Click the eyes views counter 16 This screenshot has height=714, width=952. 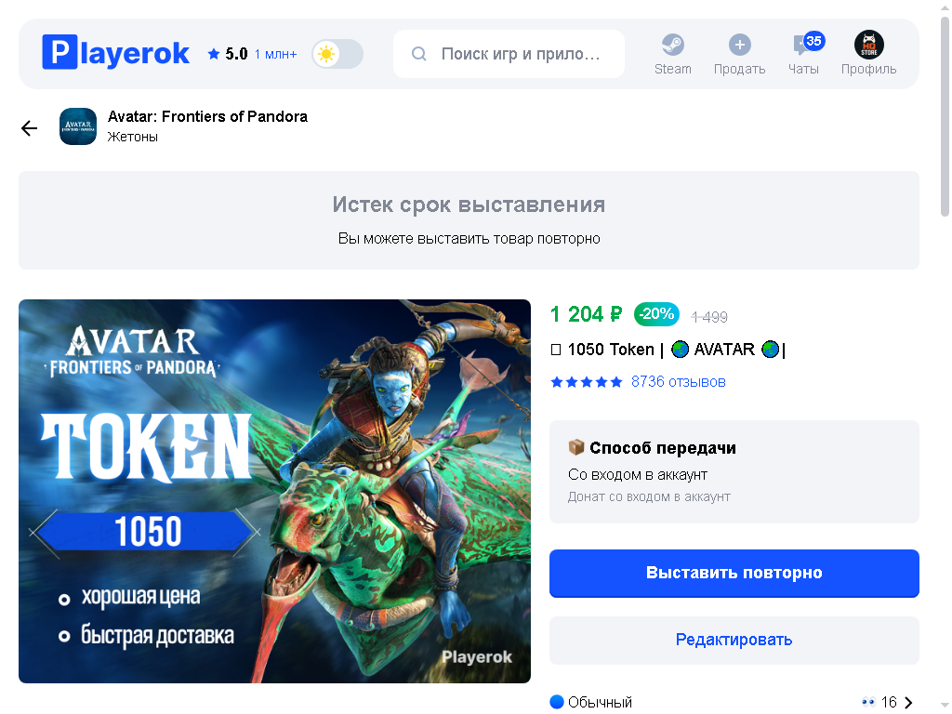coord(879,702)
